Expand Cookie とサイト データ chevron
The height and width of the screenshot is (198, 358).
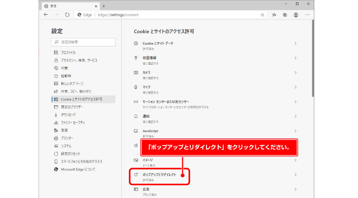pyautogui.click(x=296, y=43)
